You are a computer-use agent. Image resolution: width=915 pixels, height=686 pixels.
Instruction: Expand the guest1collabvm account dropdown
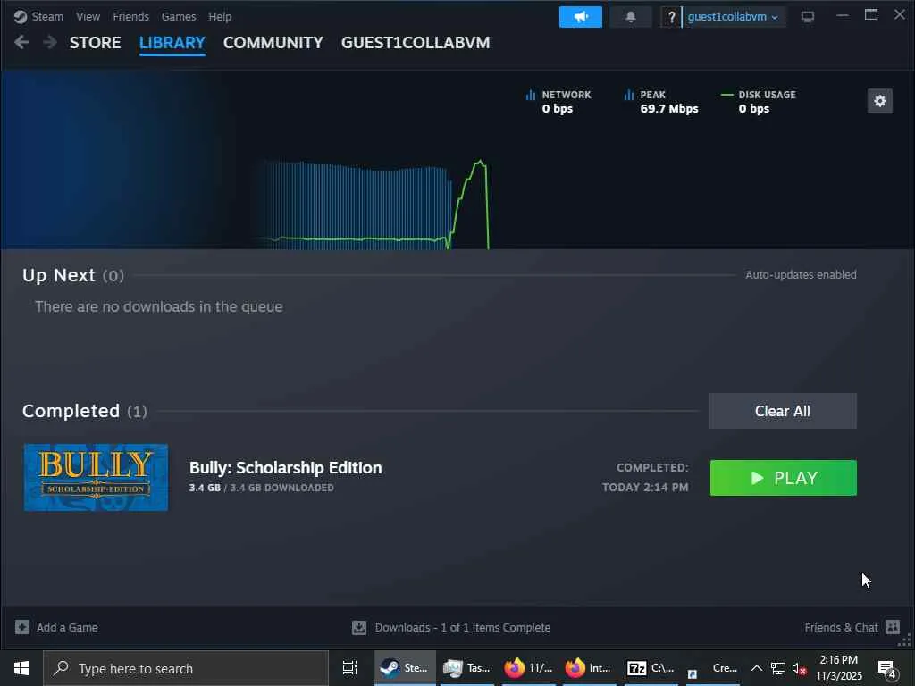(x=733, y=17)
